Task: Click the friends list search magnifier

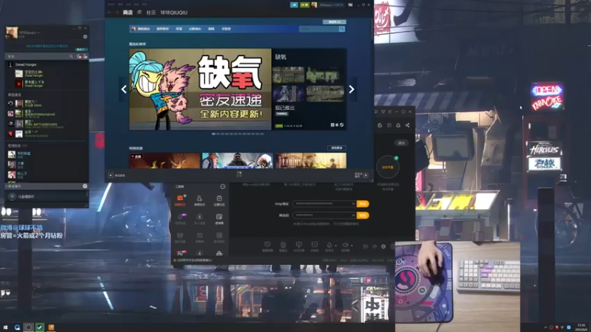Action: [x=71, y=56]
